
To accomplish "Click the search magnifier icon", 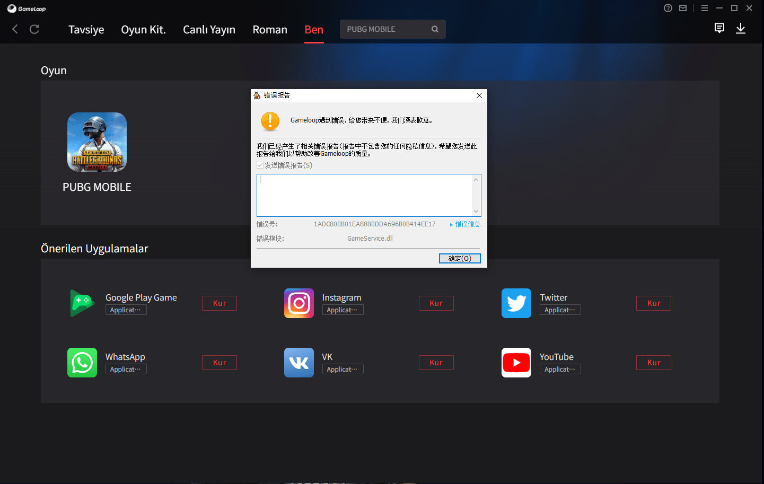I will (435, 29).
